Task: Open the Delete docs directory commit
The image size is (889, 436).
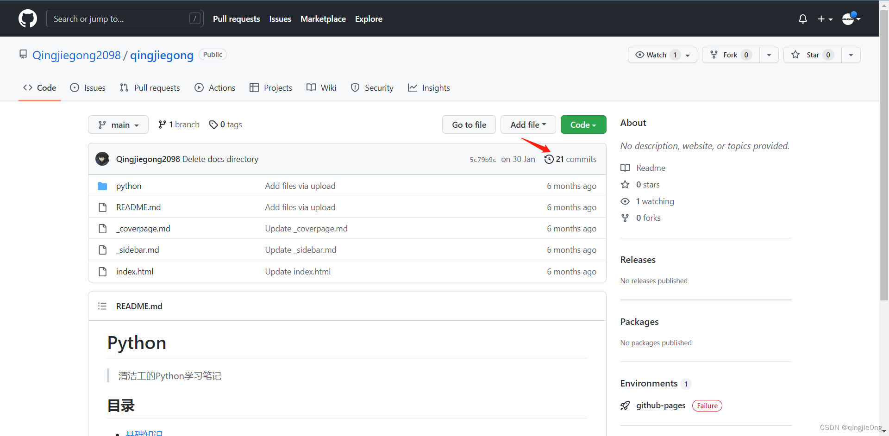Action: pos(220,159)
